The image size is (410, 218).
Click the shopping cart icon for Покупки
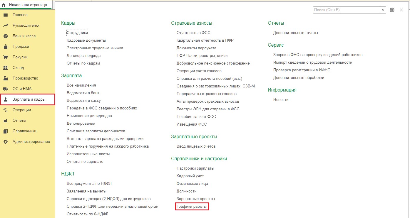5,57
